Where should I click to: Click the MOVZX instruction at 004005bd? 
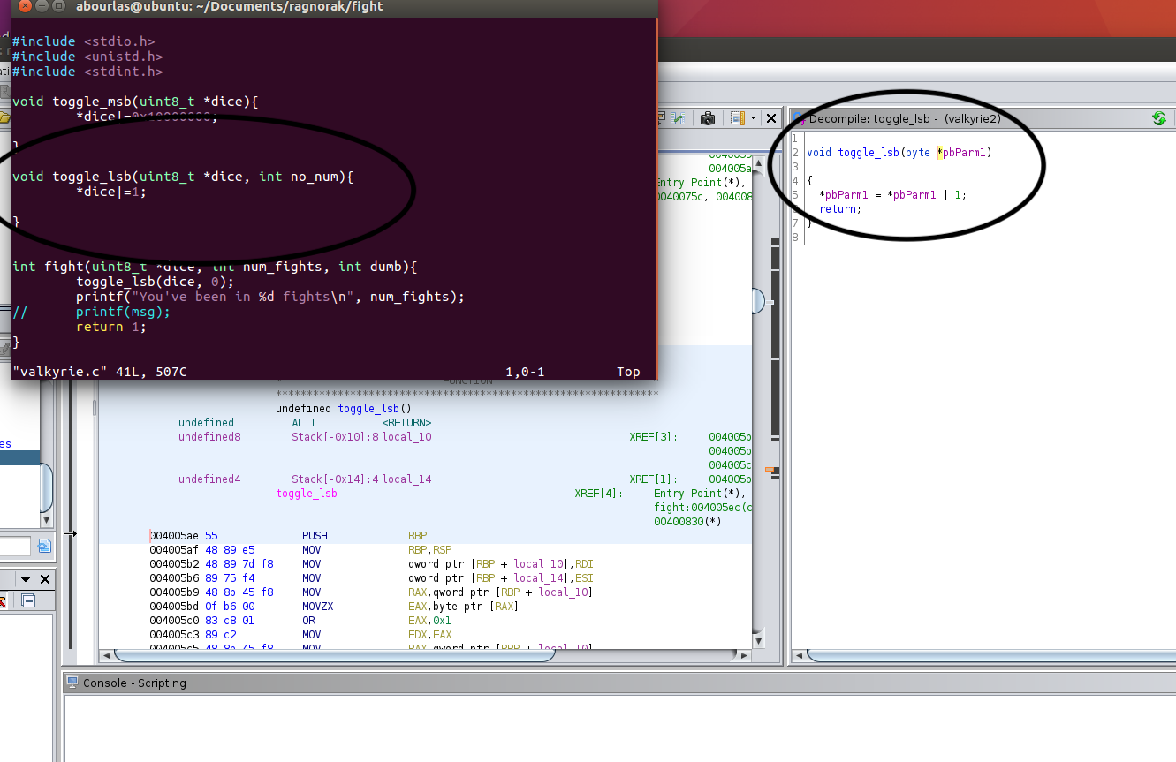tap(318, 607)
